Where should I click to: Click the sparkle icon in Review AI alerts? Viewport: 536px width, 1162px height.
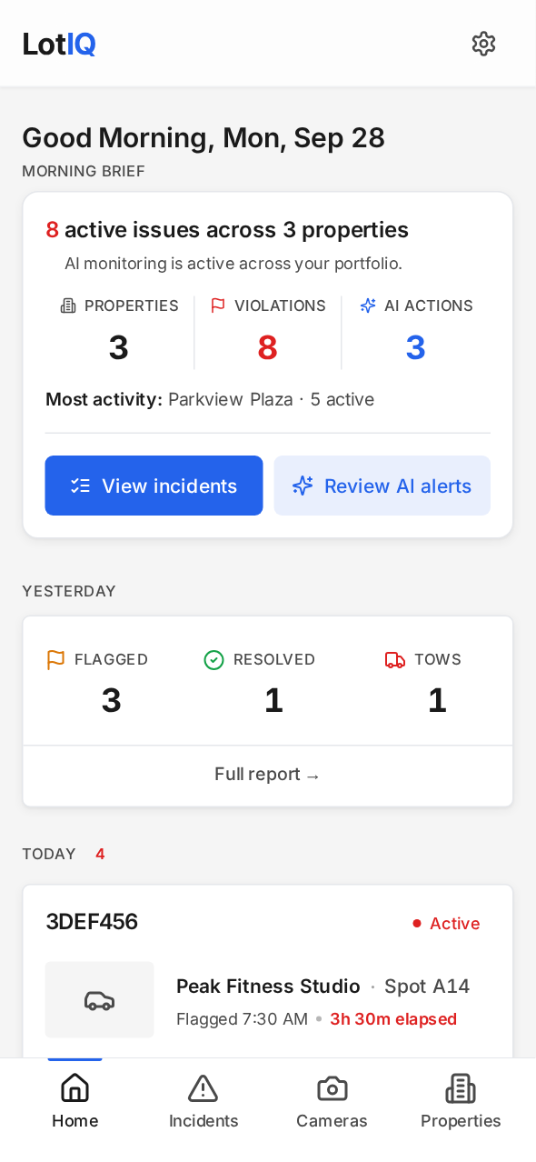pos(303,486)
